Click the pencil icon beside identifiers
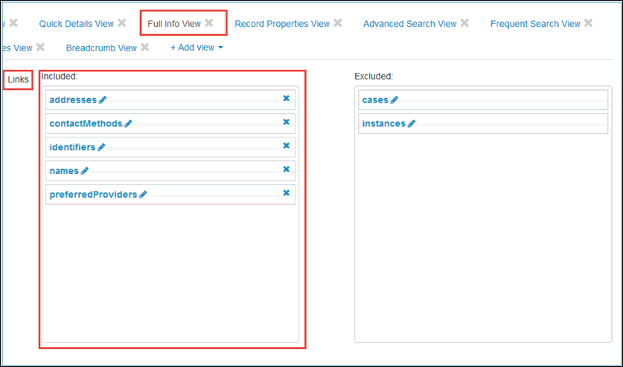This screenshot has width=623, height=367. tap(101, 147)
